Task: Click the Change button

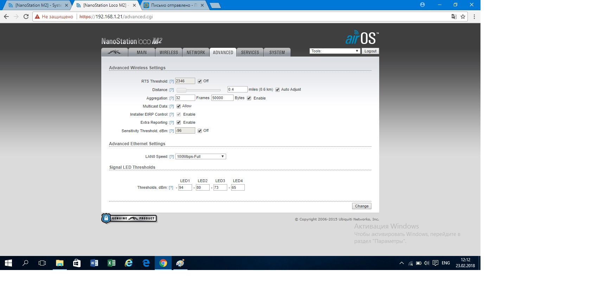Action: point(362,206)
